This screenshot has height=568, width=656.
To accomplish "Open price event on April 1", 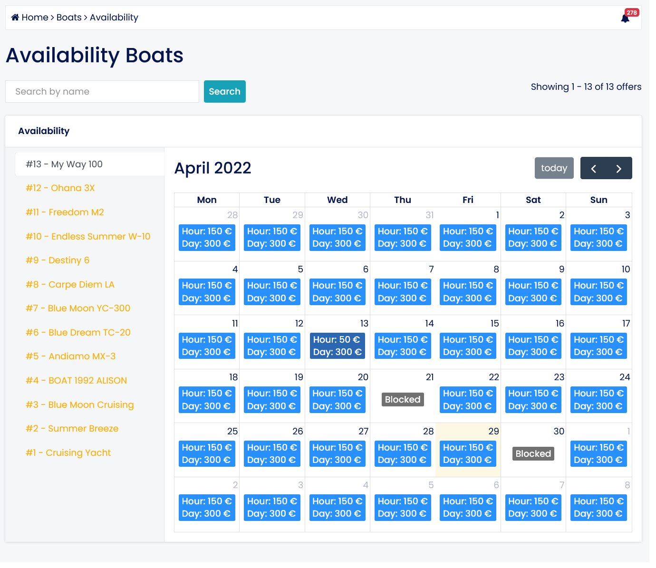I will 468,238.
